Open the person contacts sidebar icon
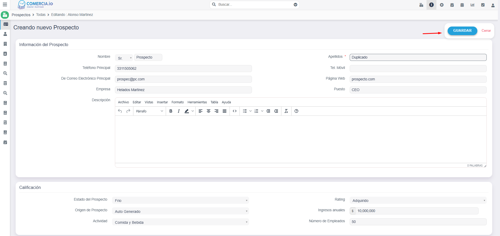 tap(5, 34)
